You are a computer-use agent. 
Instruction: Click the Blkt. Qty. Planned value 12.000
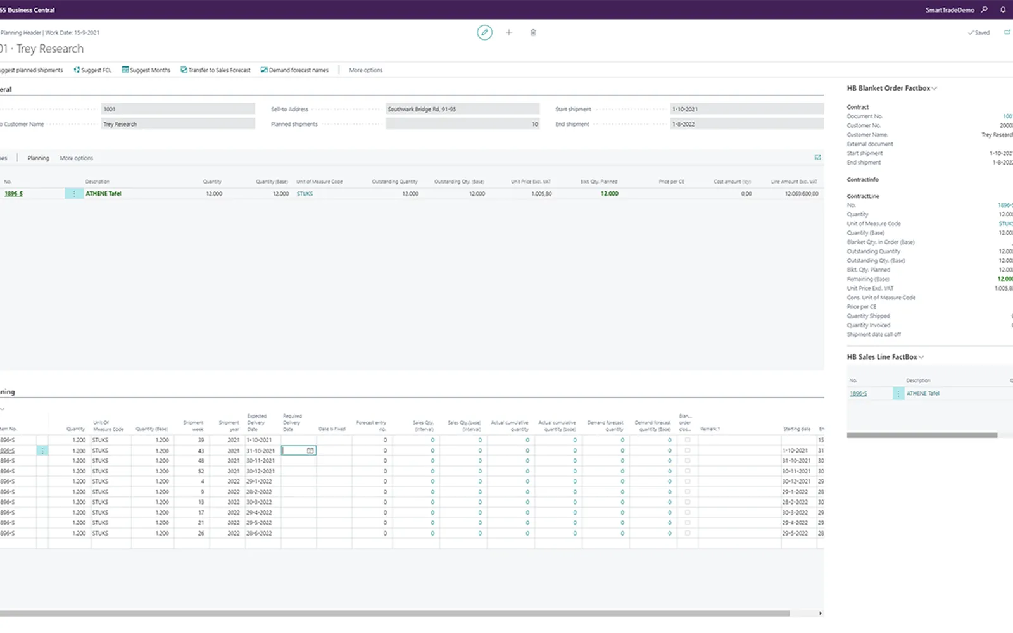pyautogui.click(x=609, y=194)
